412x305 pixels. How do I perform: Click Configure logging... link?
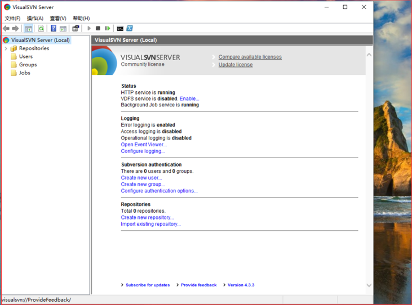(x=143, y=151)
